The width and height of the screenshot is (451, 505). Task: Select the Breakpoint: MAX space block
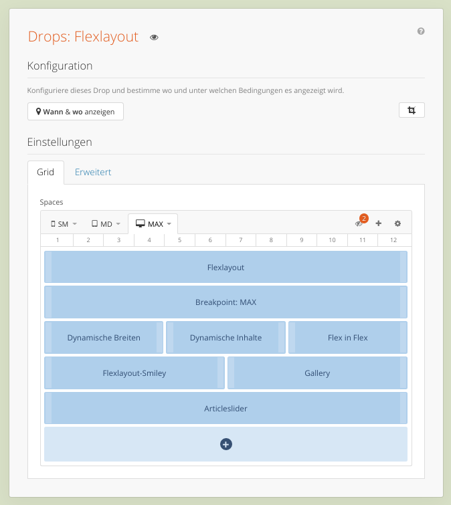click(225, 302)
